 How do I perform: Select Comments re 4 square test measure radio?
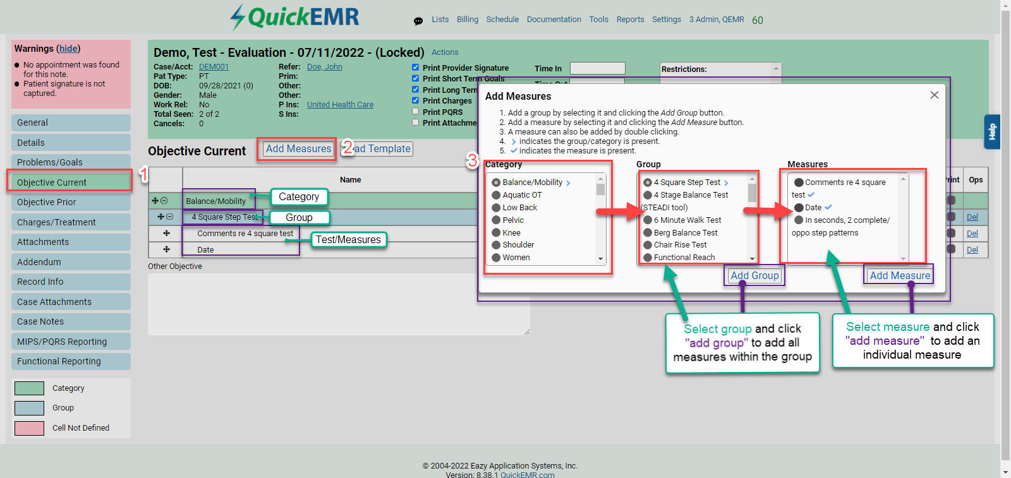click(x=799, y=182)
